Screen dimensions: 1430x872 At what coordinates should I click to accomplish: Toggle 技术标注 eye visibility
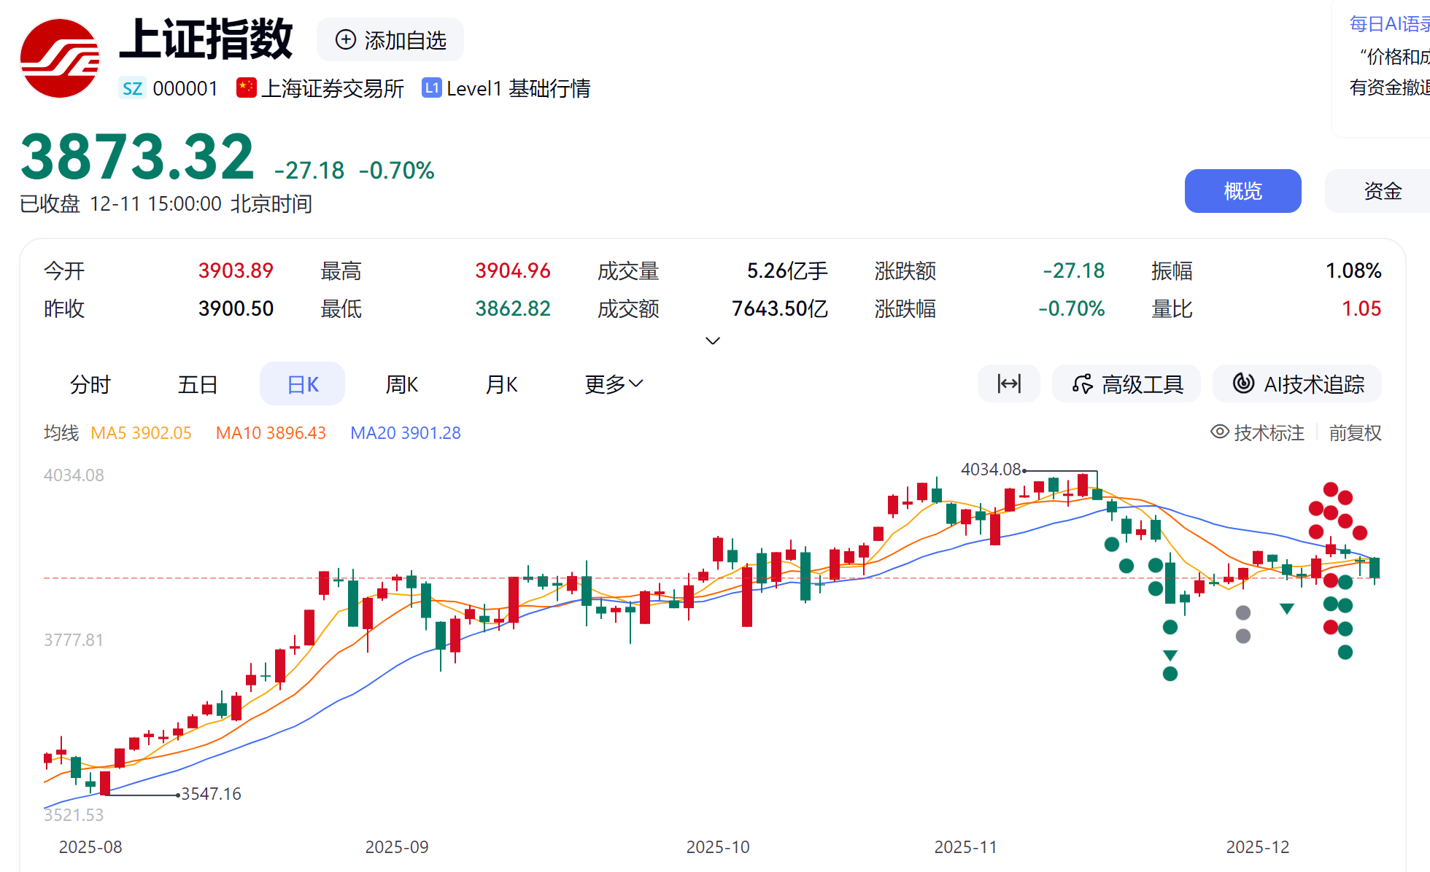[1219, 432]
